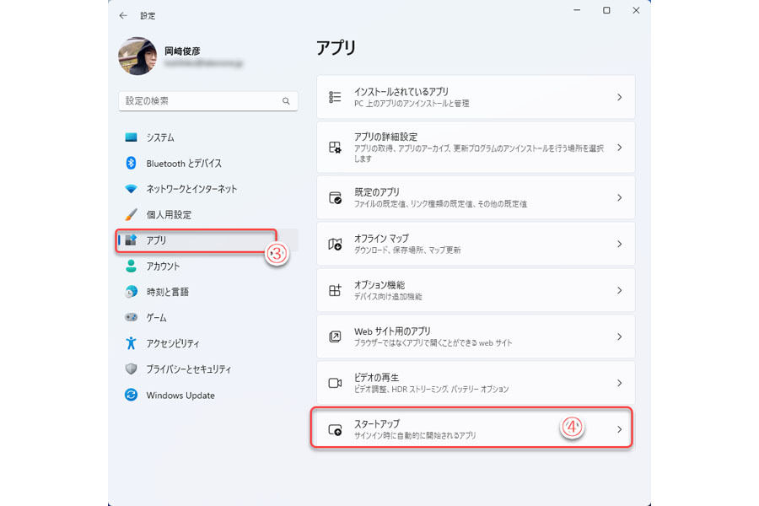The height and width of the screenshot is (506, 759).
Task: Click the Web サイト用のアプリ link icon
Action: (x=335, y=336)
